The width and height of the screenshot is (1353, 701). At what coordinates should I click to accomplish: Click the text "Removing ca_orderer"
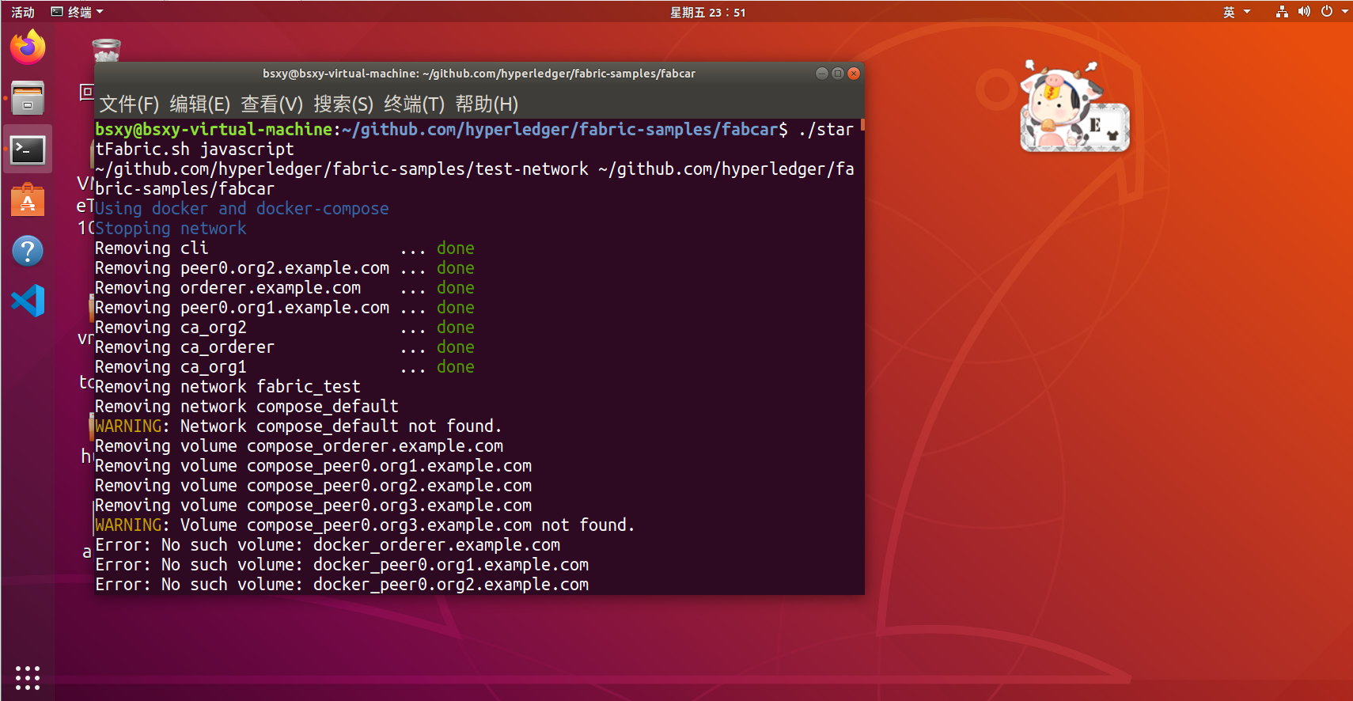click(x=185, y=347)
